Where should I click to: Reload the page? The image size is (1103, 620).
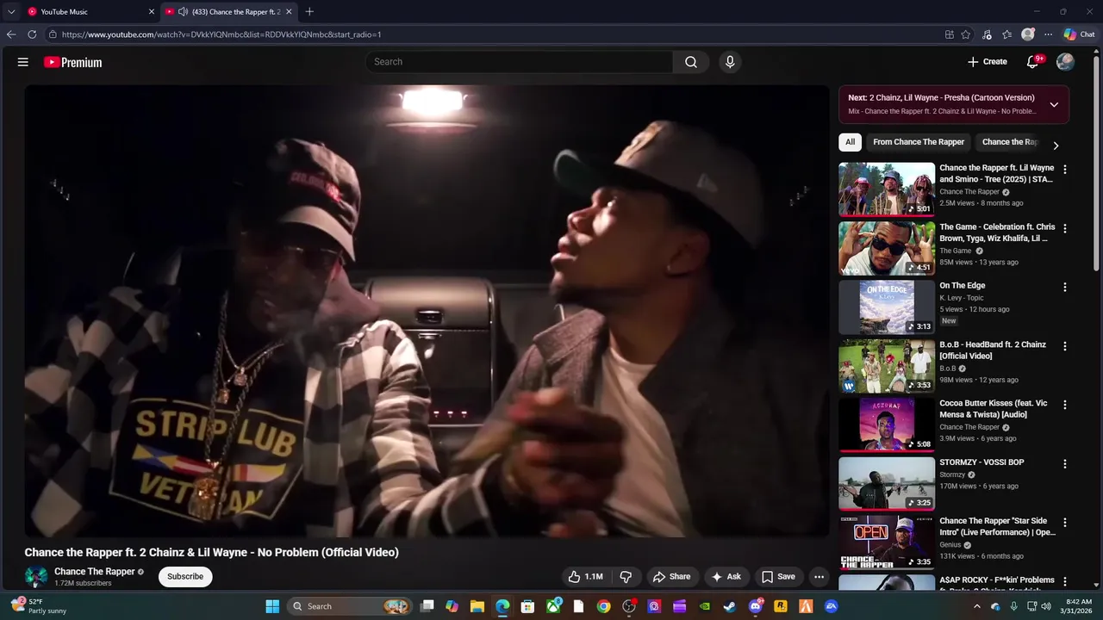[x=32, y=34]
